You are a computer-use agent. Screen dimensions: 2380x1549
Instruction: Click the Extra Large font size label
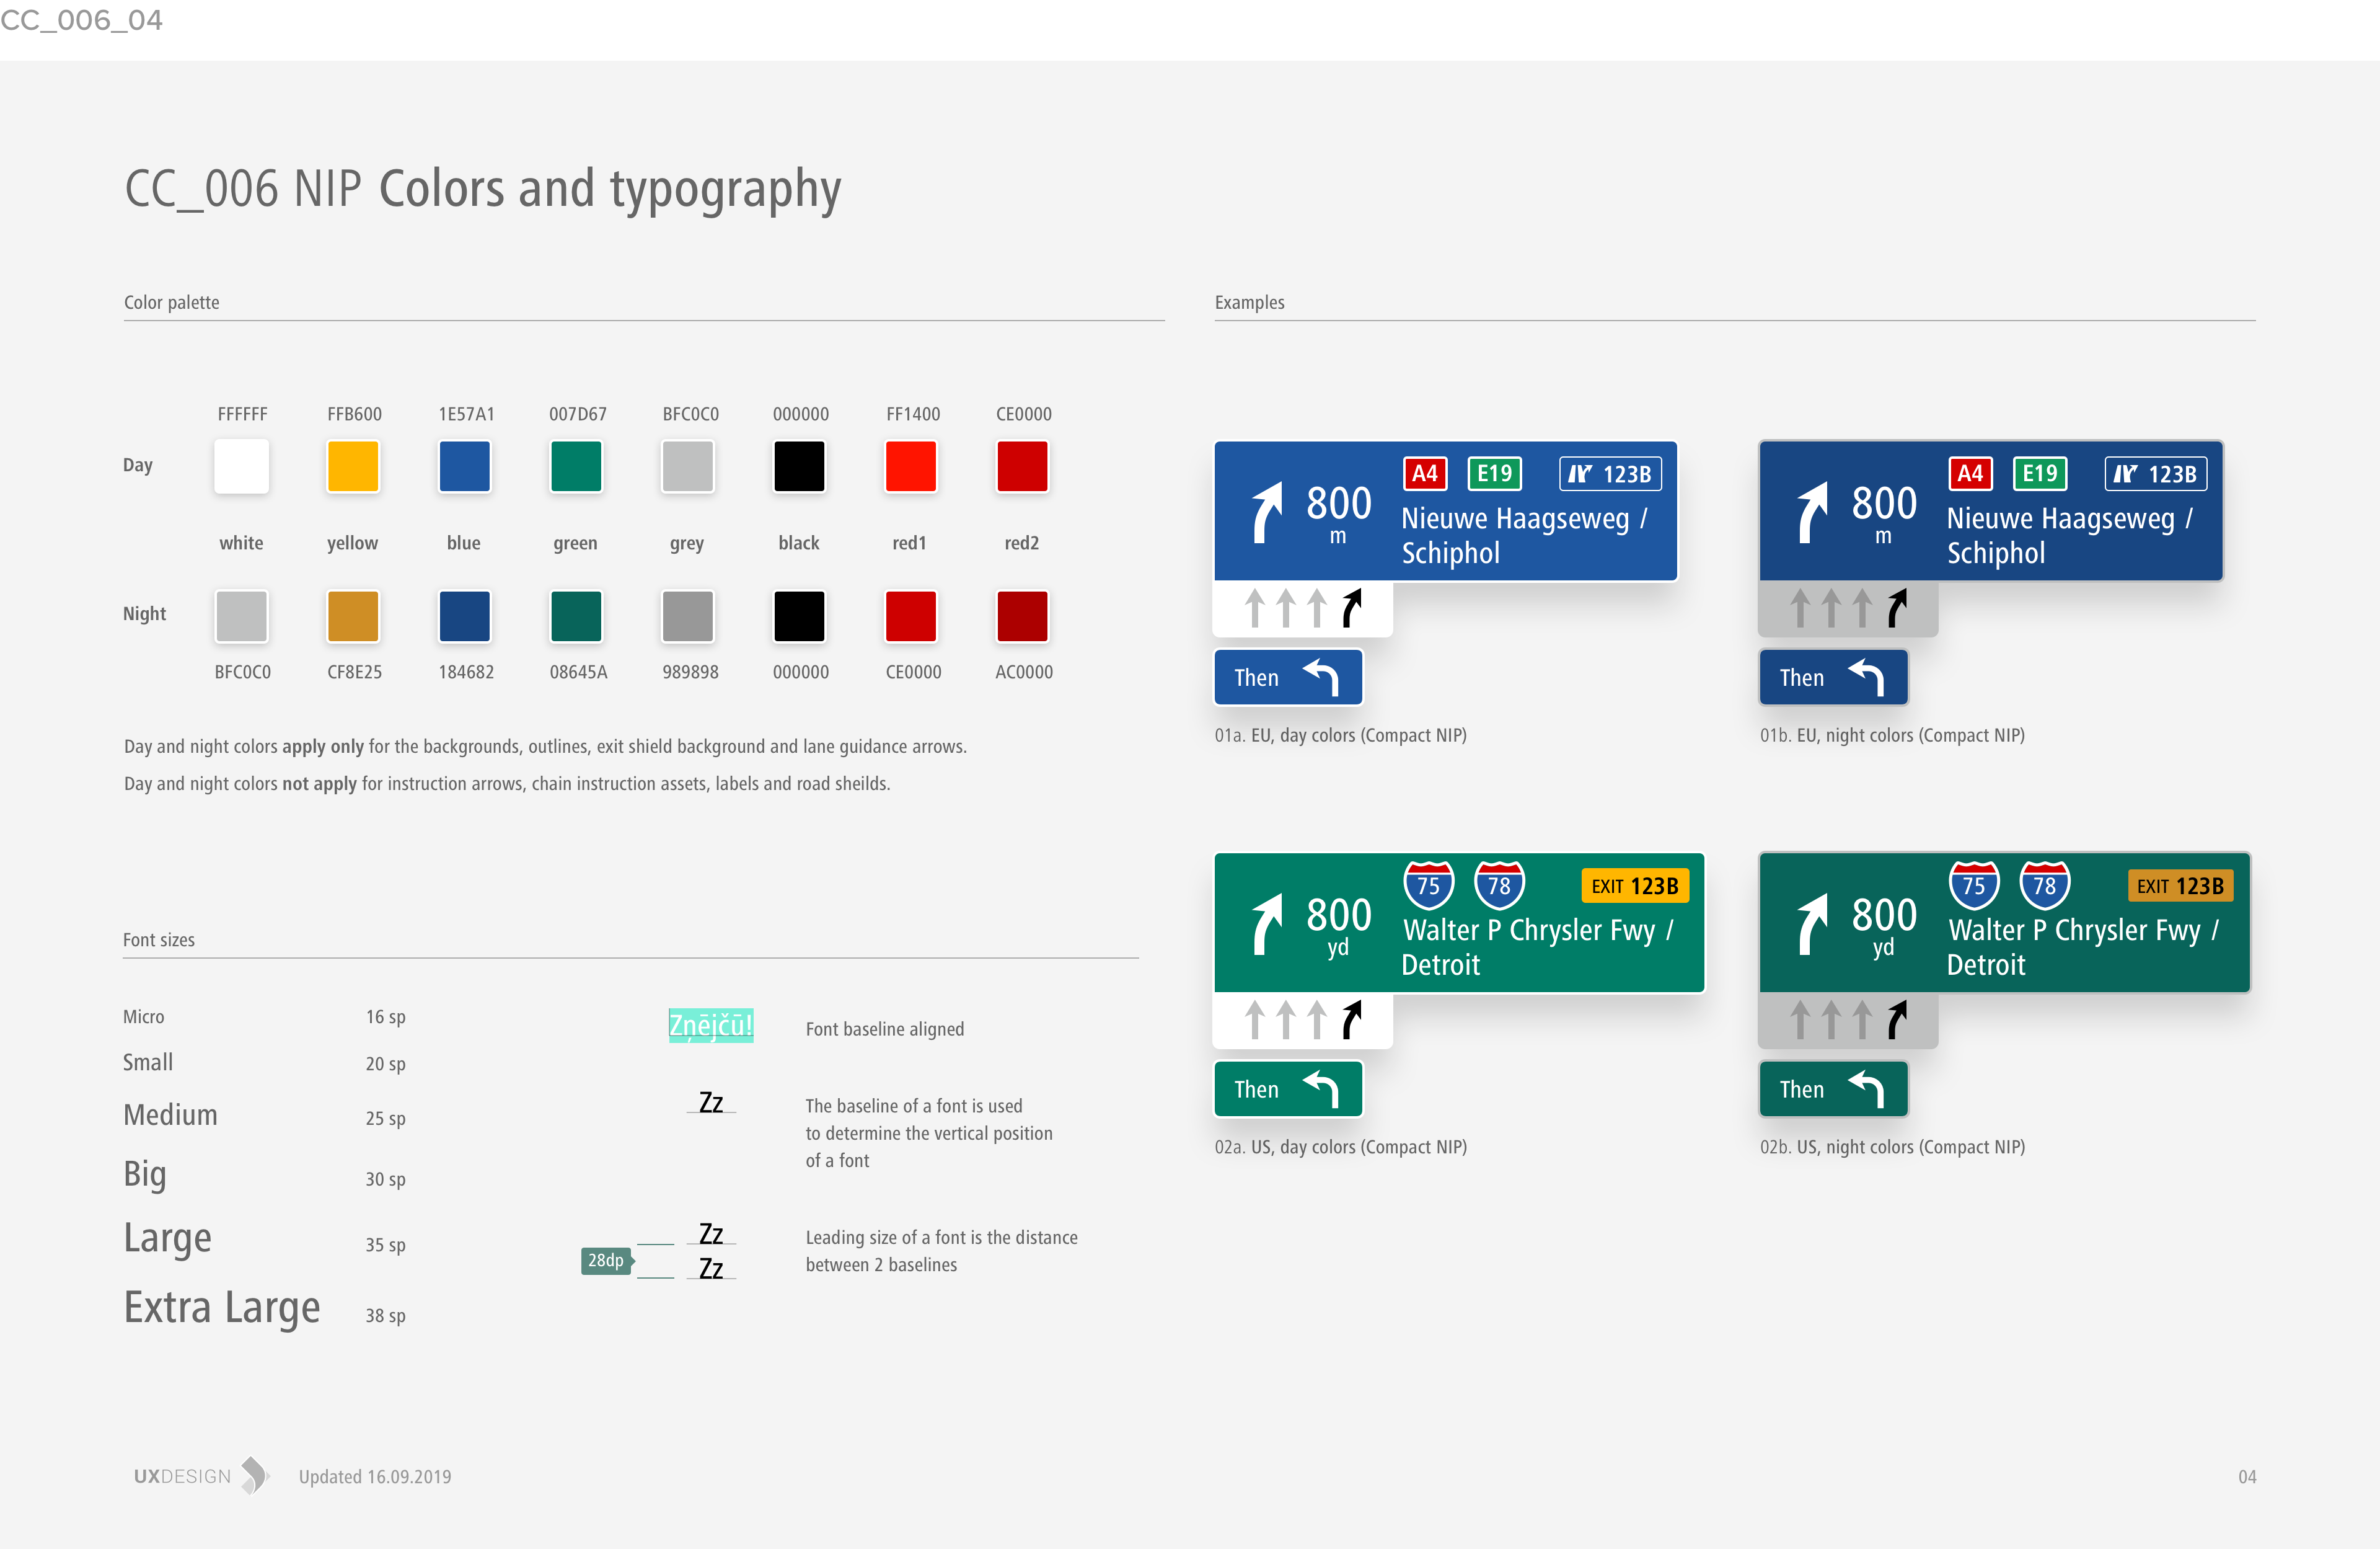coord(222,1308)
